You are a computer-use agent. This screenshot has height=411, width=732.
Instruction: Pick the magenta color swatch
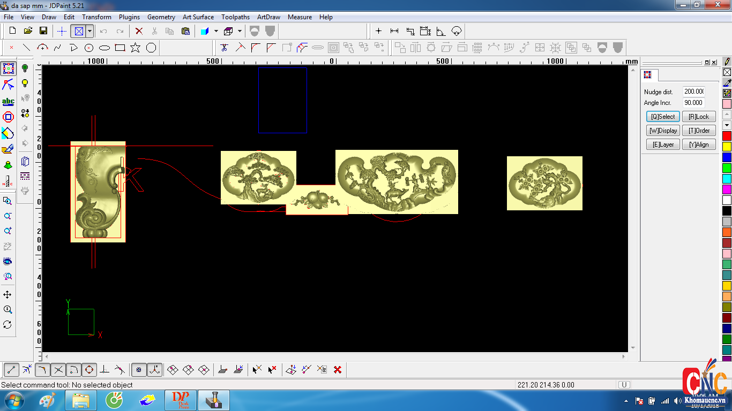(727, 189)
